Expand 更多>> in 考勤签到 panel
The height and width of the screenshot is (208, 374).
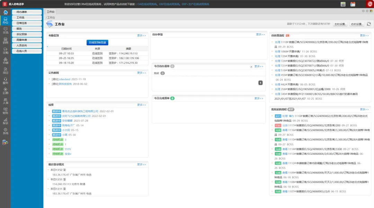(x=141, y=36)
